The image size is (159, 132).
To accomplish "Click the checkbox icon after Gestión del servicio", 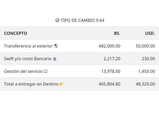I will pos(46,71).
